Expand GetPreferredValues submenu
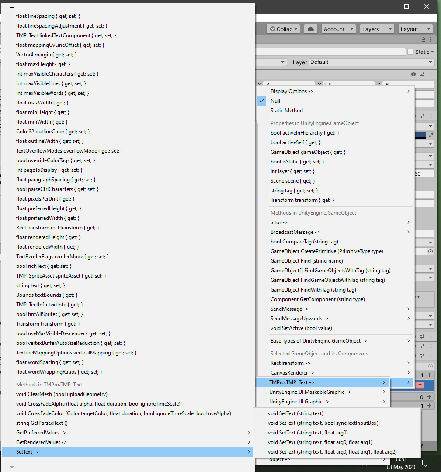 128,433
